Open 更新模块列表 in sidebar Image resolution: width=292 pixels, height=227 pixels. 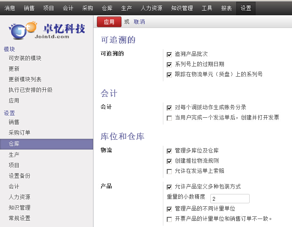[25, 79]
